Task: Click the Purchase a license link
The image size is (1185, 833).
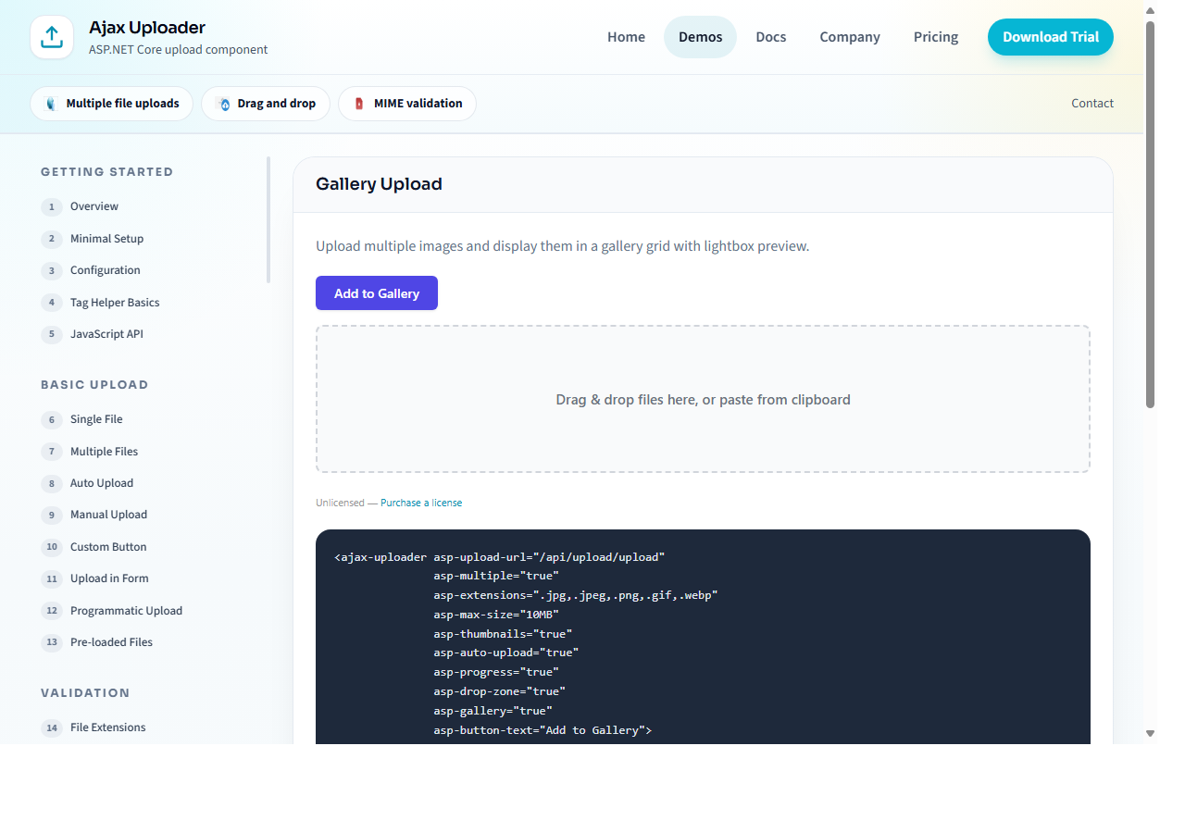Action: pos(421,503)
